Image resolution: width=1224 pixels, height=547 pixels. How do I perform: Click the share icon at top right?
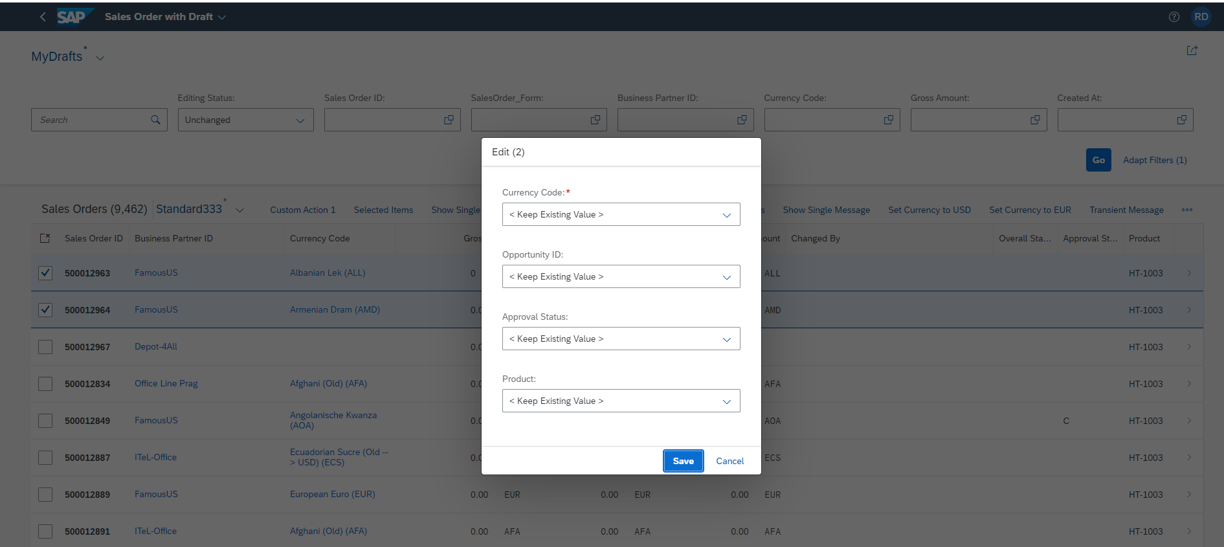coord(1192,50)
